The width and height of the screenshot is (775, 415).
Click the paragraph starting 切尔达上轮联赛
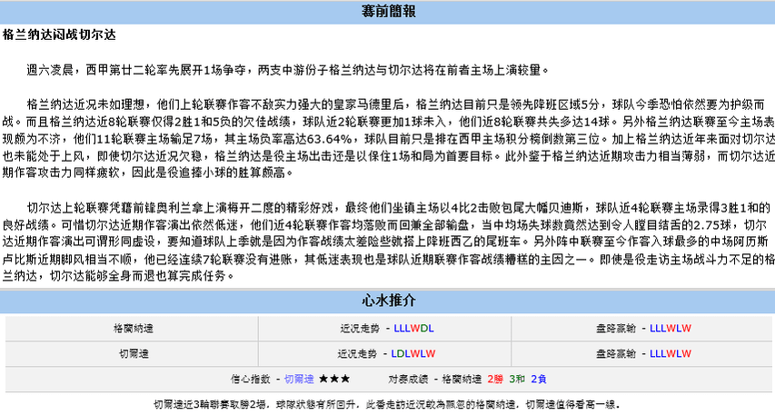387,242
